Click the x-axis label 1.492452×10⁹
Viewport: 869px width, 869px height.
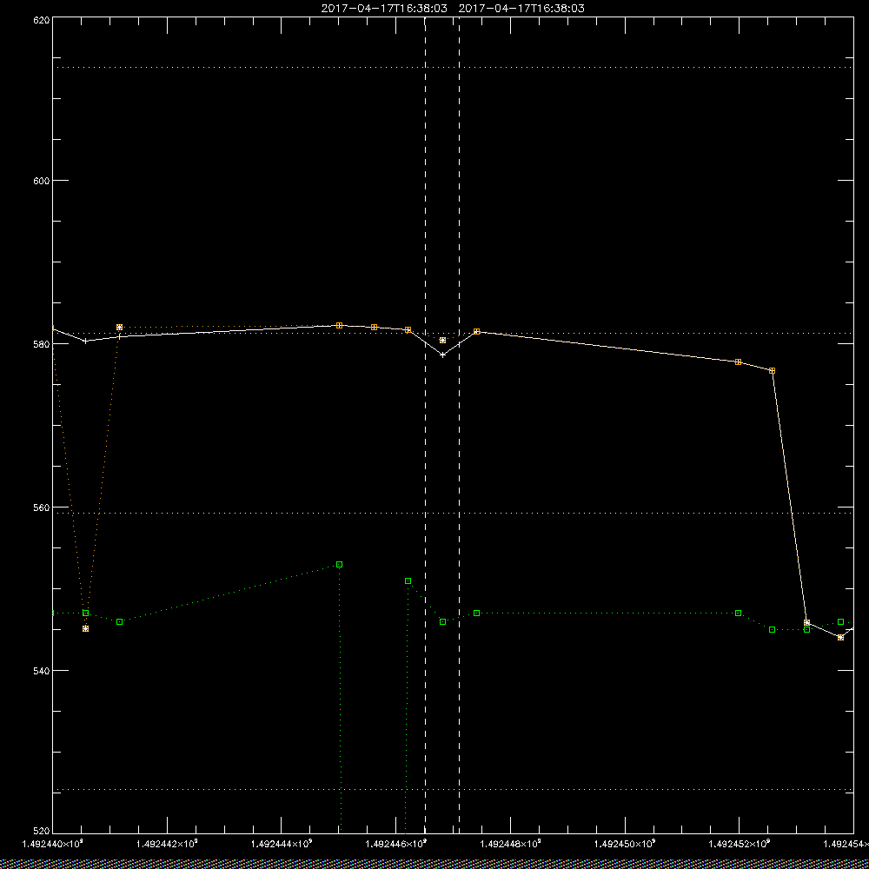click(x=740, y=844)
